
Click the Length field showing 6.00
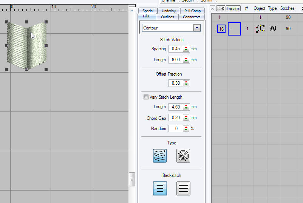176,60
